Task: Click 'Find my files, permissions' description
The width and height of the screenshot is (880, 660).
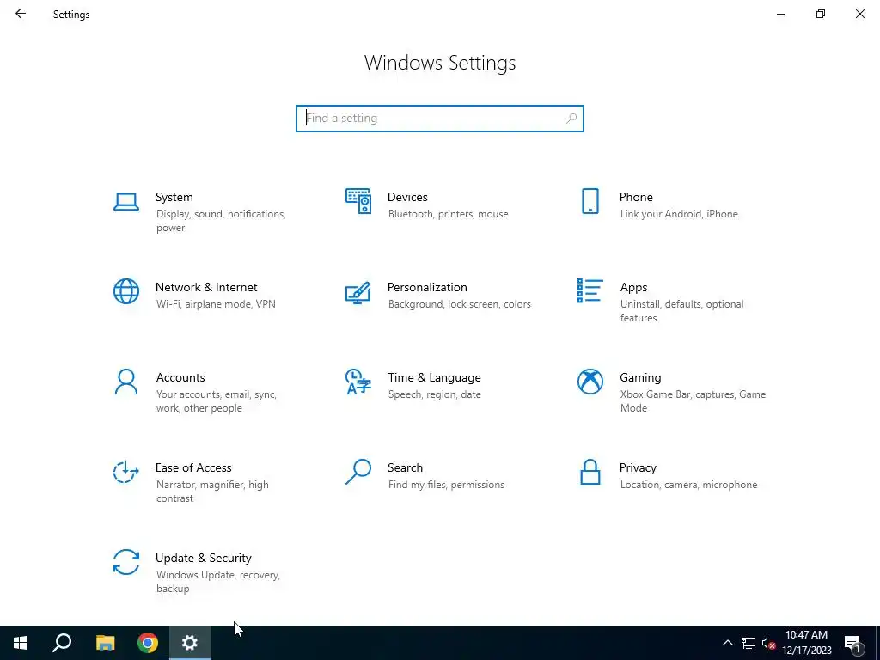Action: pos(446,485)
